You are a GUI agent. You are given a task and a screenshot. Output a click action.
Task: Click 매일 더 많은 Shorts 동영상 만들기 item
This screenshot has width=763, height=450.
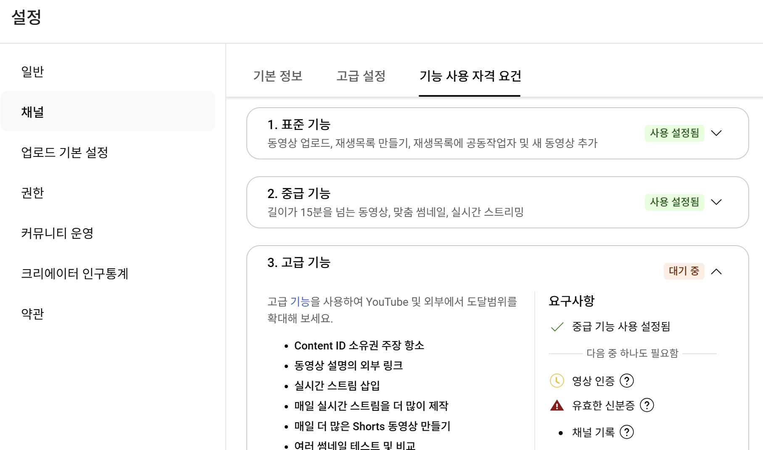[372, 426]
